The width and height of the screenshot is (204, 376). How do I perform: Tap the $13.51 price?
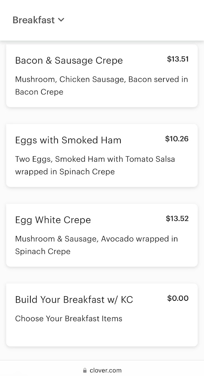click(x=178, y=59)
